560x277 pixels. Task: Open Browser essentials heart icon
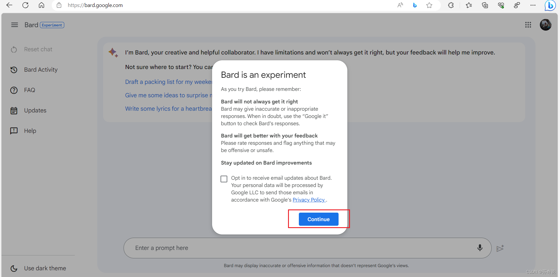pyautogui.click(x=501, y=5)
